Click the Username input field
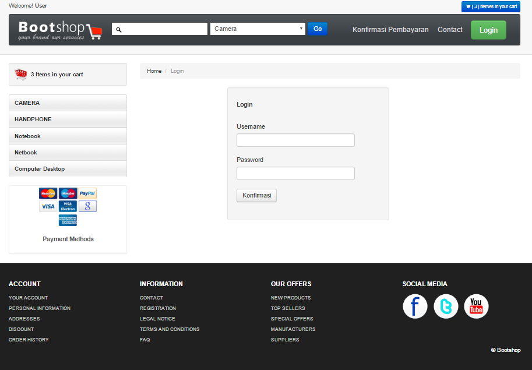This screenshot has height=370, width=532. [295, 140]
